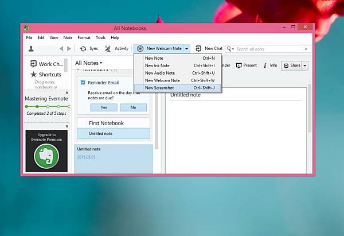Click the Untitled note title field
This screenshot has width=344, height=236.
click(x=236, y=95)
